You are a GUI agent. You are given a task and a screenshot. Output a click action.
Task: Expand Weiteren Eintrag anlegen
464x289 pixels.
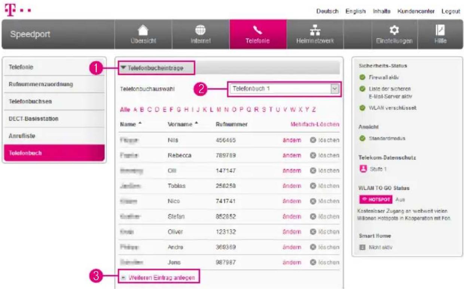[162, 278]
